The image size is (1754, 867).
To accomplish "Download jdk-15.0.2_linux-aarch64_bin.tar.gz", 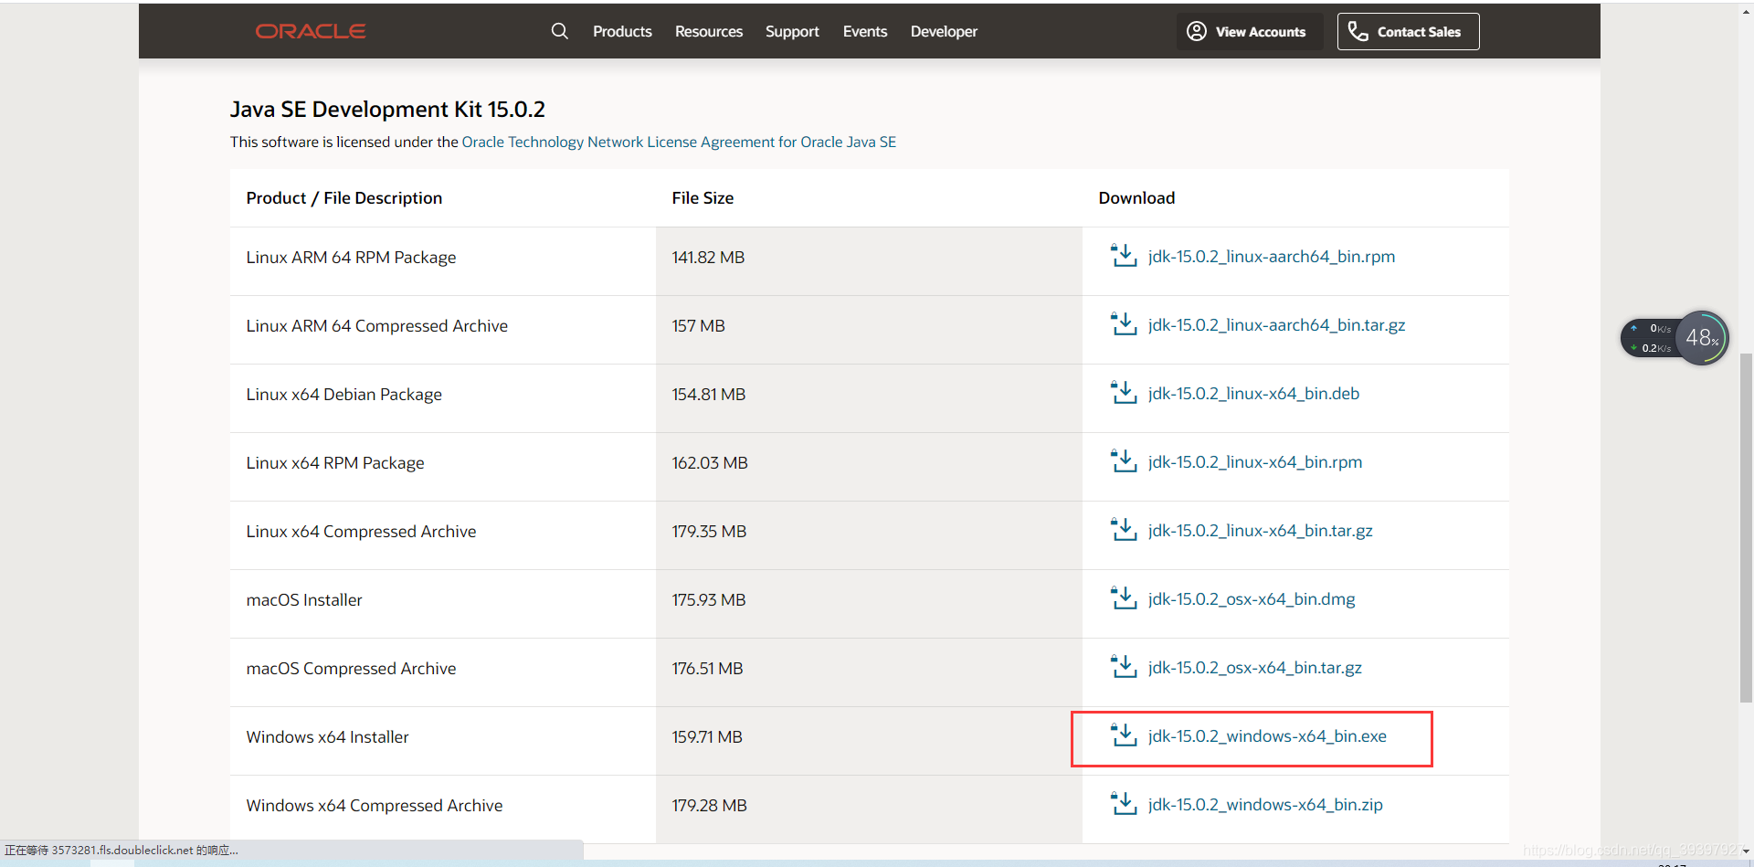I will (x=1276, y=324).
